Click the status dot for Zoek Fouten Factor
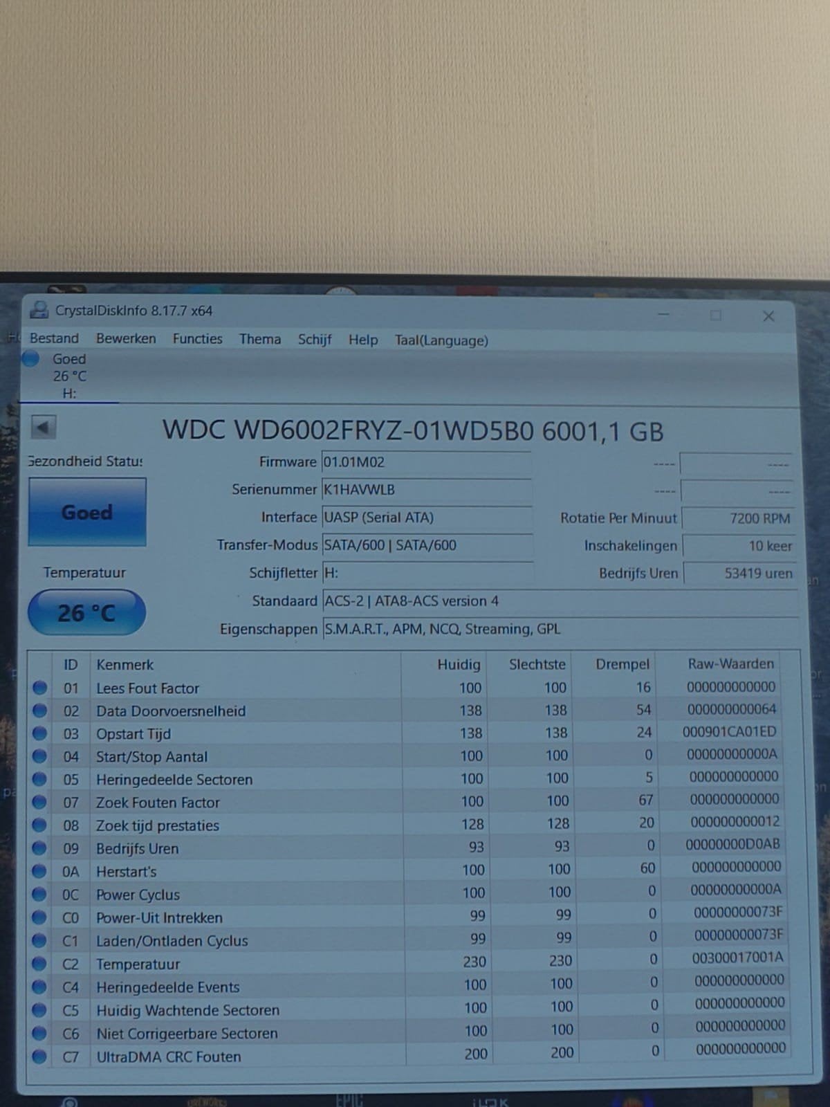This screenshot has width=830, height=1107. coord(40,802)
